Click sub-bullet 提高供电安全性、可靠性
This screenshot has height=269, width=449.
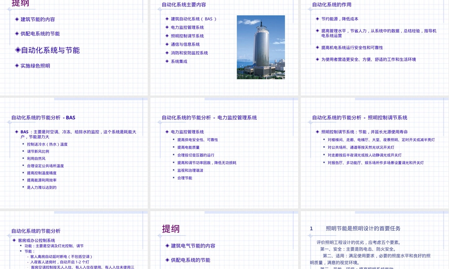[198, 140]
